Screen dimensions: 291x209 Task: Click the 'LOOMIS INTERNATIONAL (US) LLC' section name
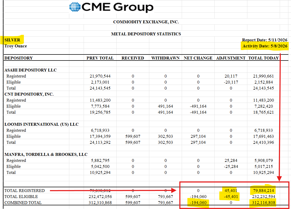[x=42, y=124]
